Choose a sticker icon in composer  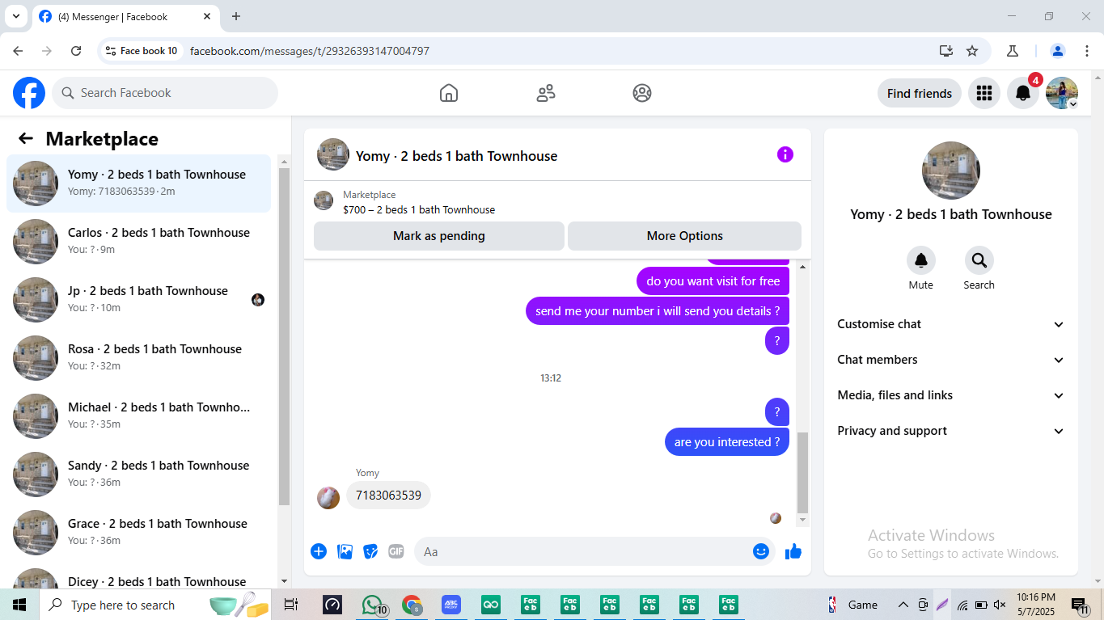(370, 551)
